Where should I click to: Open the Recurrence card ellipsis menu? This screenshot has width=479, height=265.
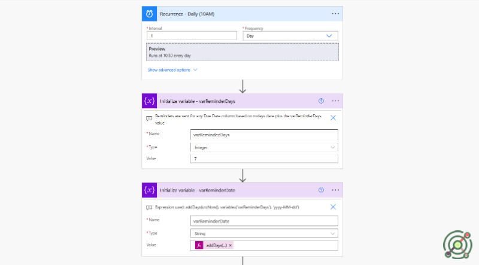(335, 13)
